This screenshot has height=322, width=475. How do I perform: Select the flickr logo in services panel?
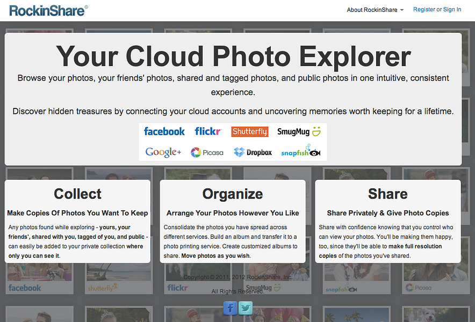pos(208,131)
